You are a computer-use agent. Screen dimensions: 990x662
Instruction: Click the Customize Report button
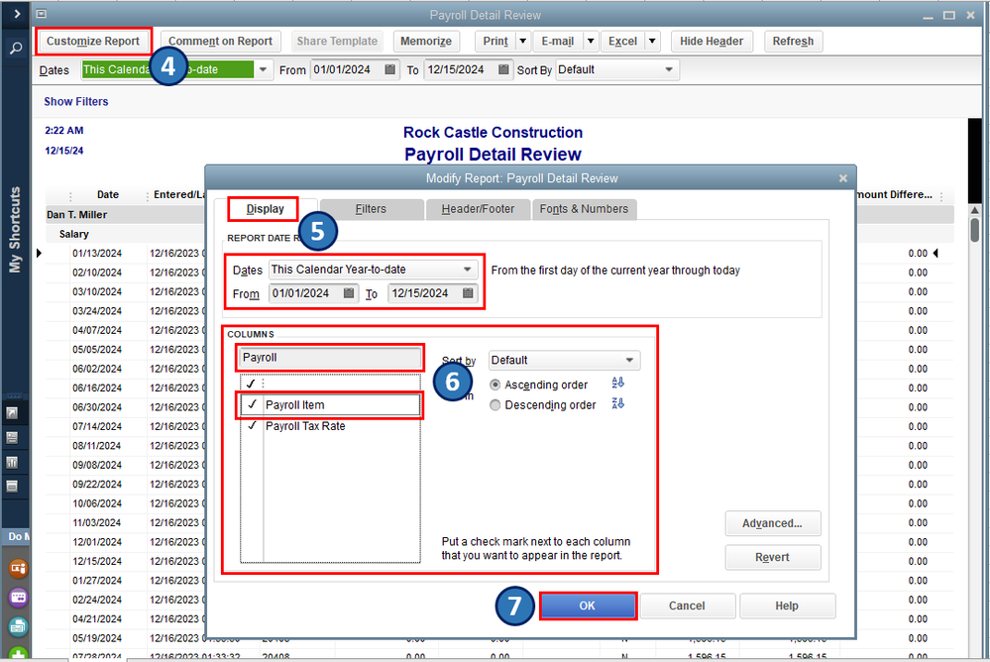pos(93,41)
